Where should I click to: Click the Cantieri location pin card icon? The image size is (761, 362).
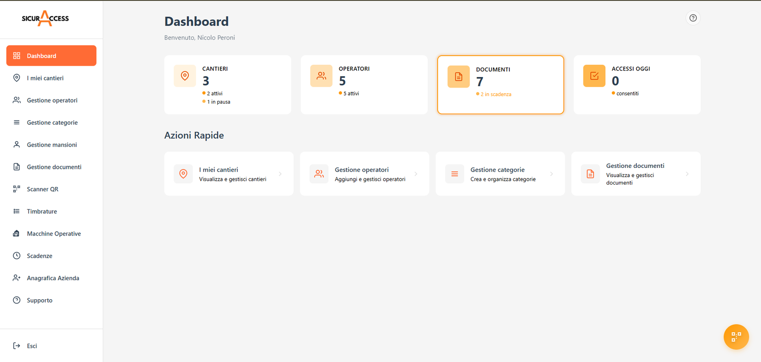[185, 76]
